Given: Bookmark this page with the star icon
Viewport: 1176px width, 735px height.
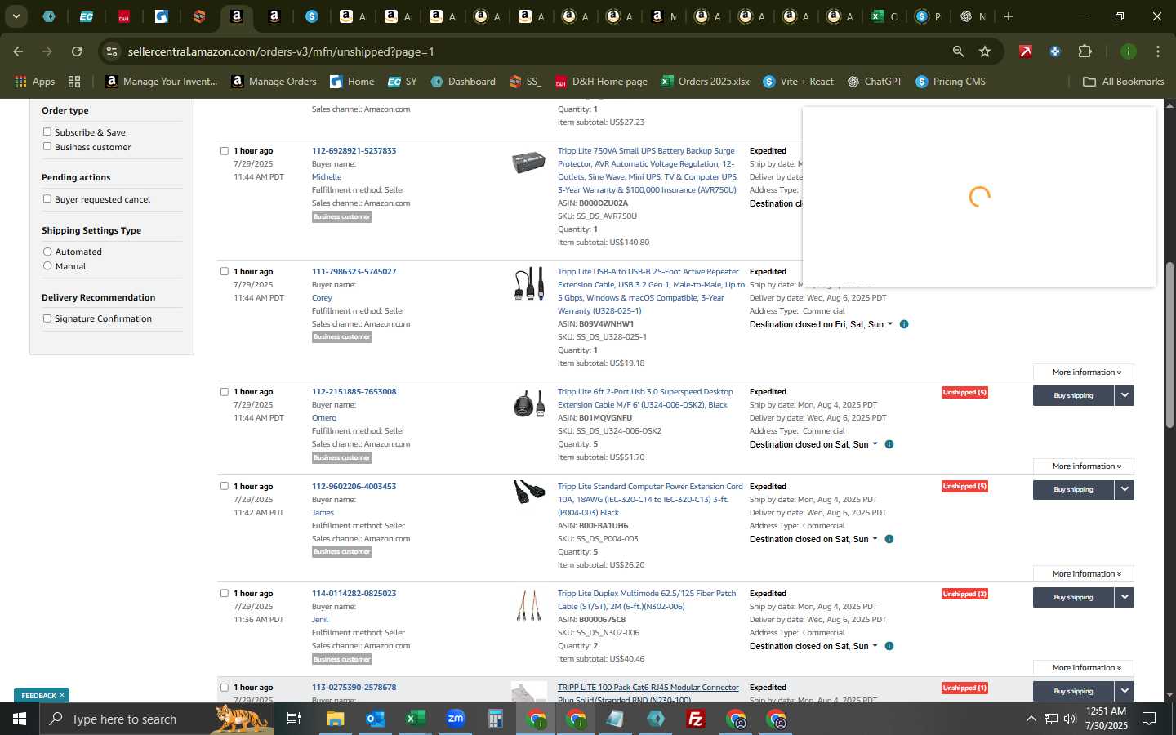Looking at the screenshot, I should 985,51.
